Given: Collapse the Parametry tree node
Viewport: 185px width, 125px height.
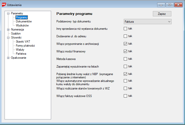Looking at the screenshot, I should [8, 13].
